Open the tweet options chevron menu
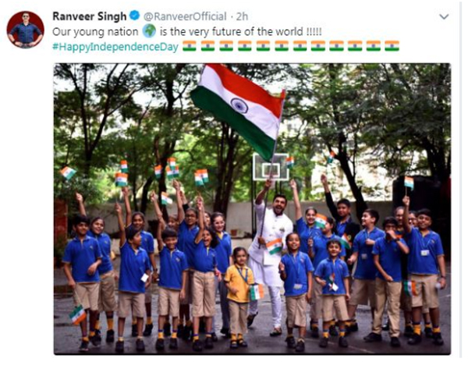 click(x=444, y=16)
